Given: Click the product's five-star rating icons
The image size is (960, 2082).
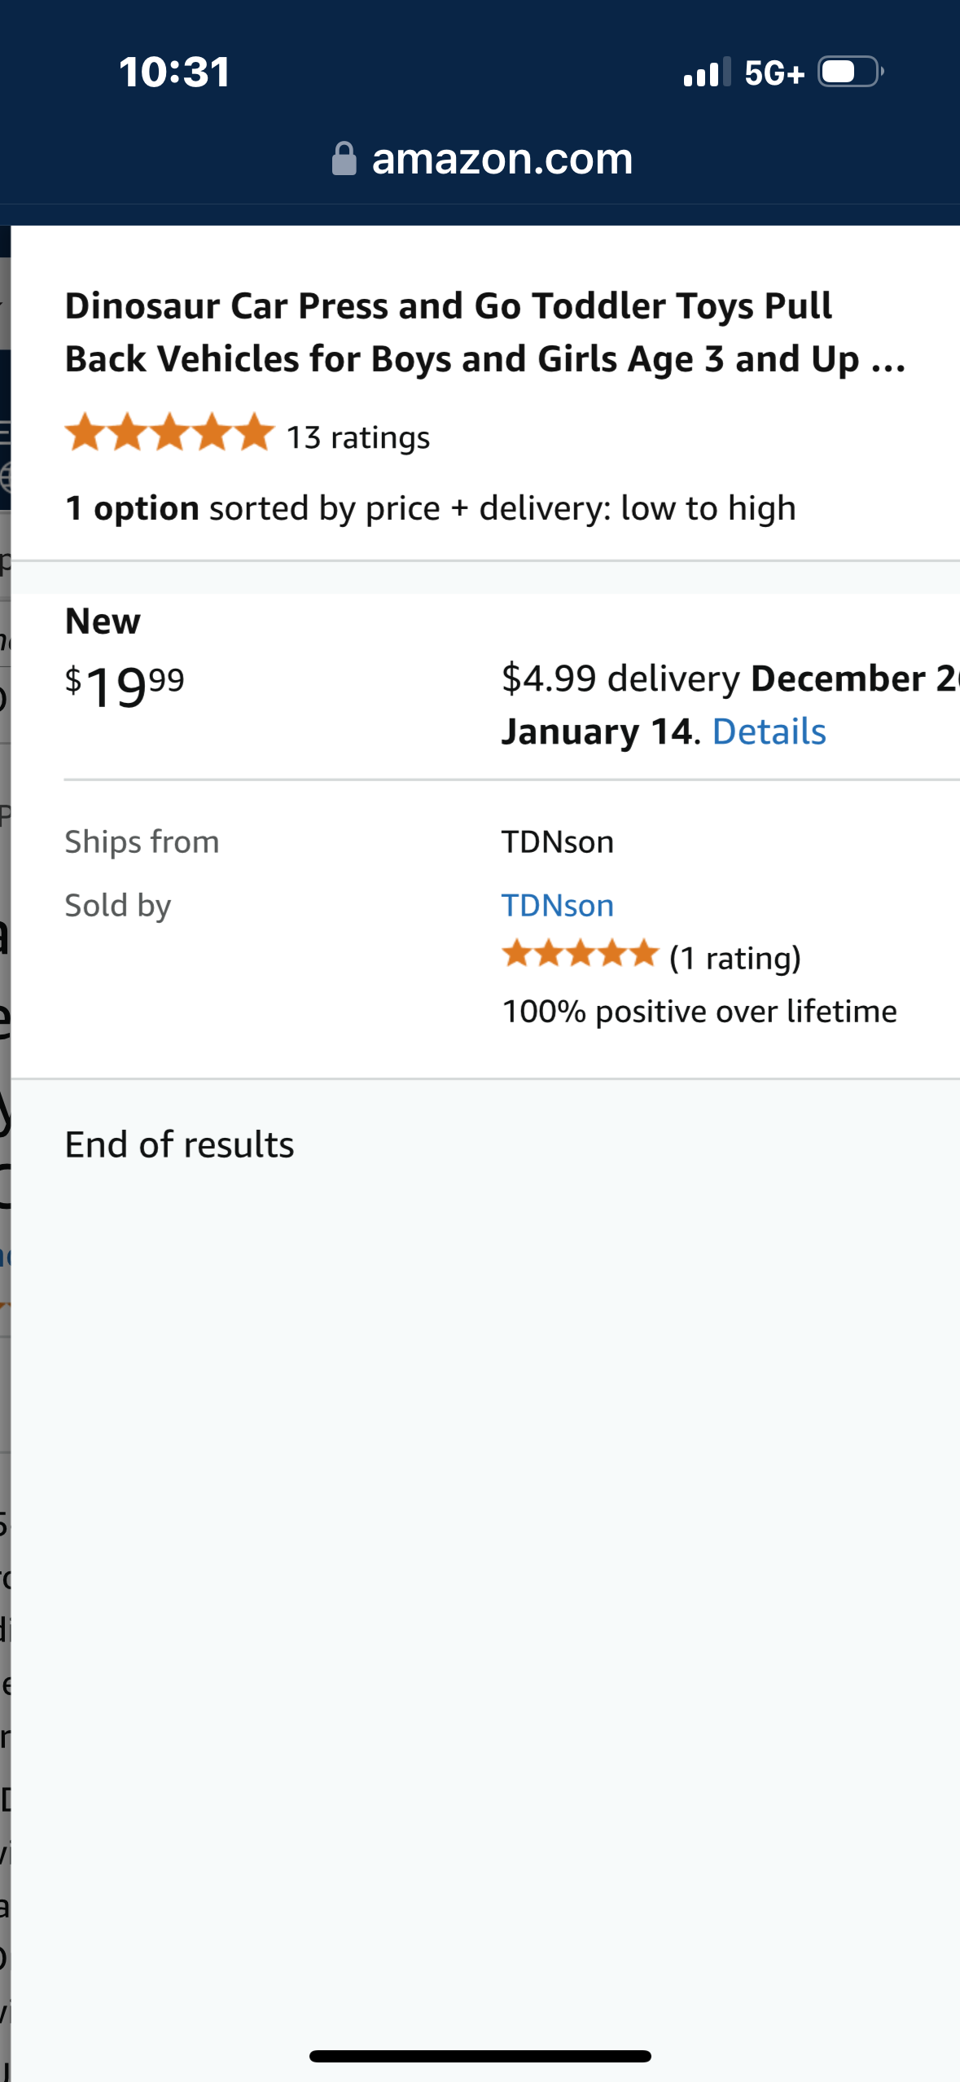Looking at the screenshot, I should 169,433.
